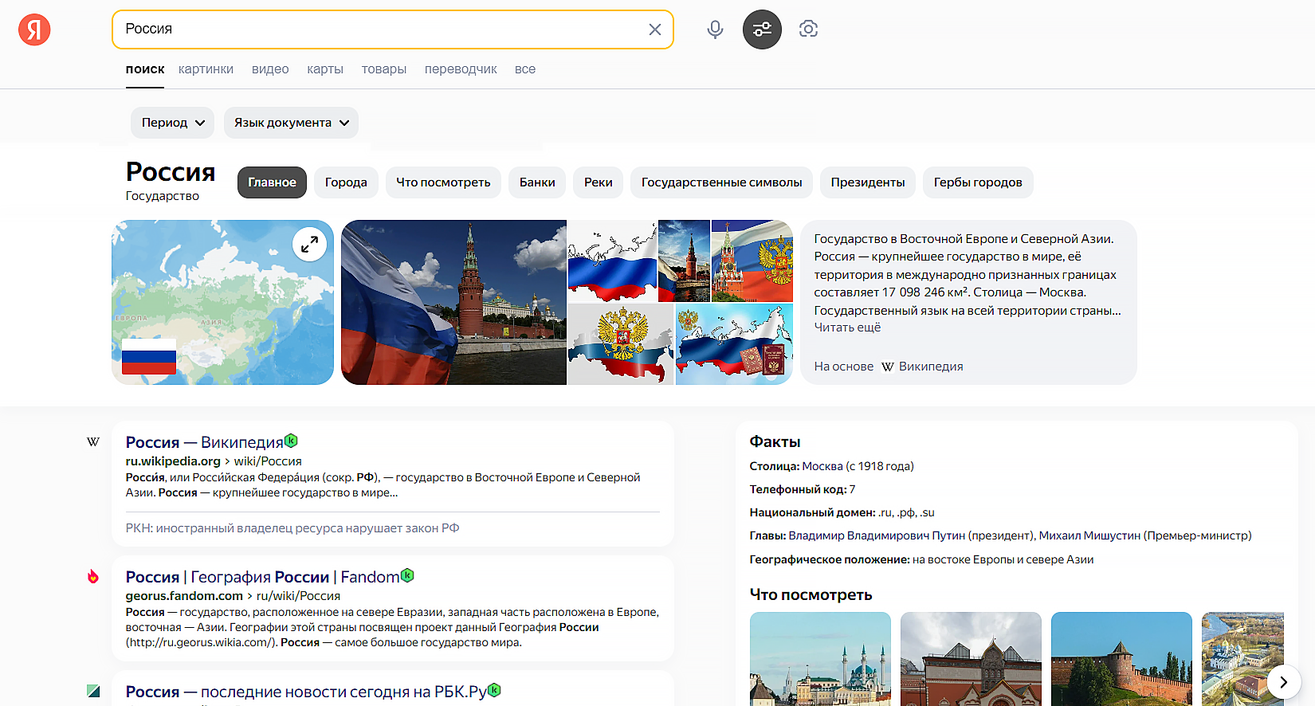Viewport: 1315px width, 706px height.
Task: Open the Википедия source link
Action: (x=931, y=367)
